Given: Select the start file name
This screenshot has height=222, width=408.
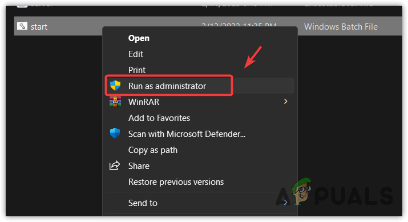Looking at the screenshot, I should 39,27.
